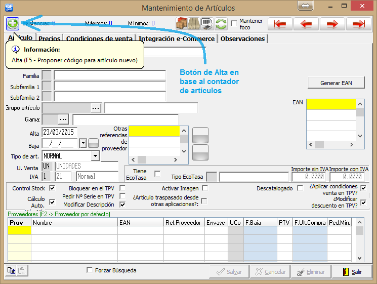
Task: Click the Importe sin IVA field
Action: pos(309,177)
